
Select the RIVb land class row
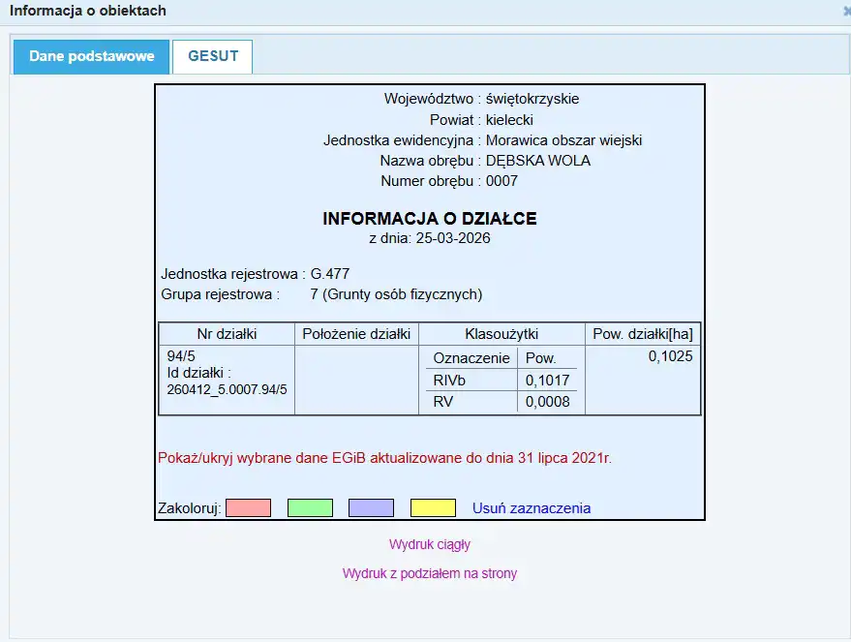(449, 381)
